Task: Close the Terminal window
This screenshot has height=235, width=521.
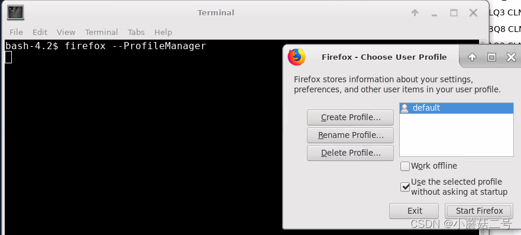Action: 473,13
